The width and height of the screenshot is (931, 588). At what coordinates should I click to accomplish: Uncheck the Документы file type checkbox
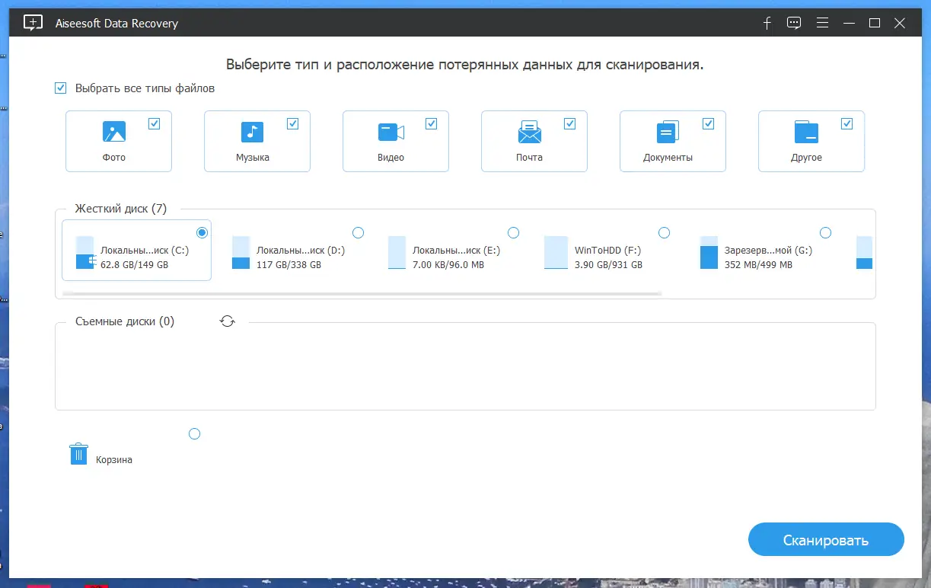click(x=709, y=123)
